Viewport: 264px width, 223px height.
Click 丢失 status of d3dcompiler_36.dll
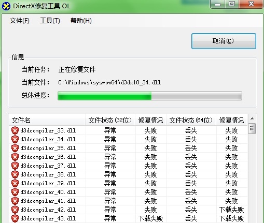coord(191,157)
